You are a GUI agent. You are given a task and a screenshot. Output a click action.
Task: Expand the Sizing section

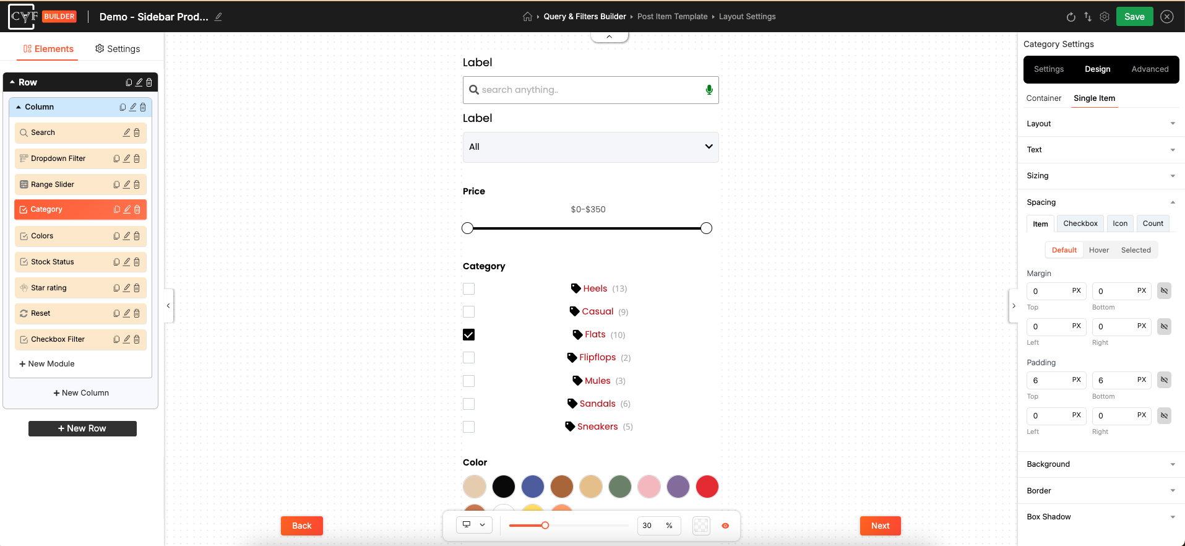coord(1101,176)
